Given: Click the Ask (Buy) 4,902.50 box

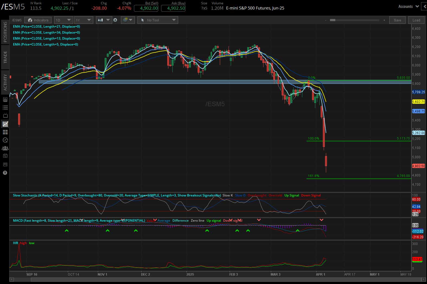Looking at the screenshot, I should [173, 8].
